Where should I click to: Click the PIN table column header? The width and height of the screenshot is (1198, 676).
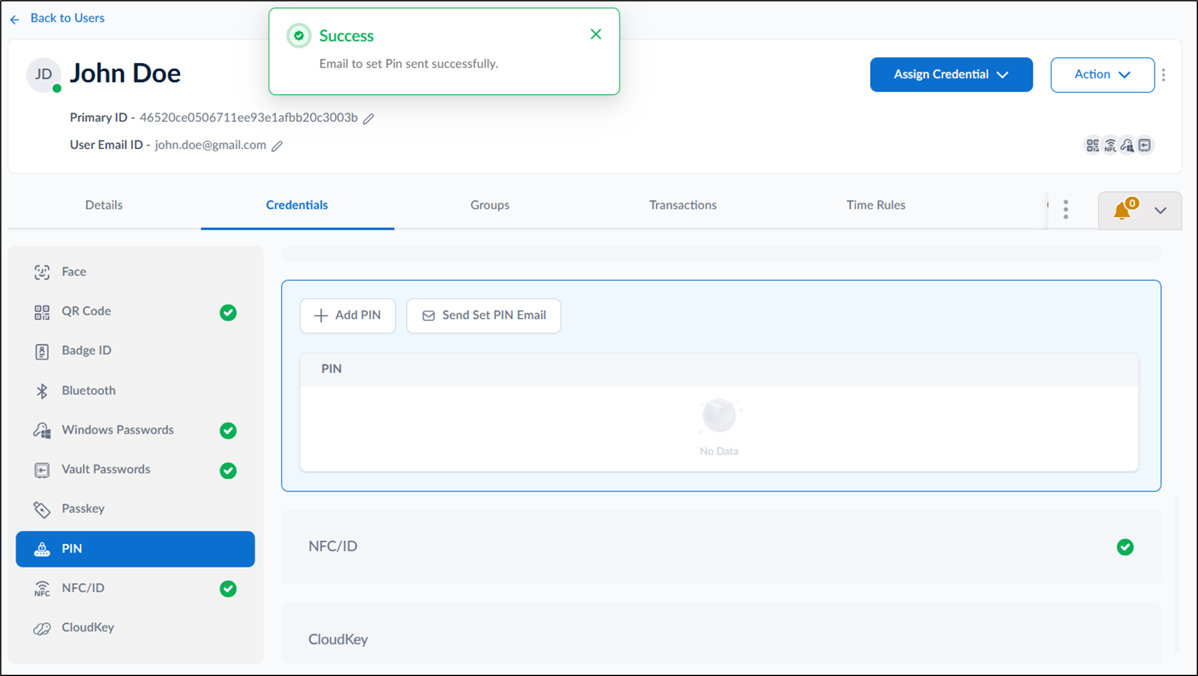click(x=719, y=369)
